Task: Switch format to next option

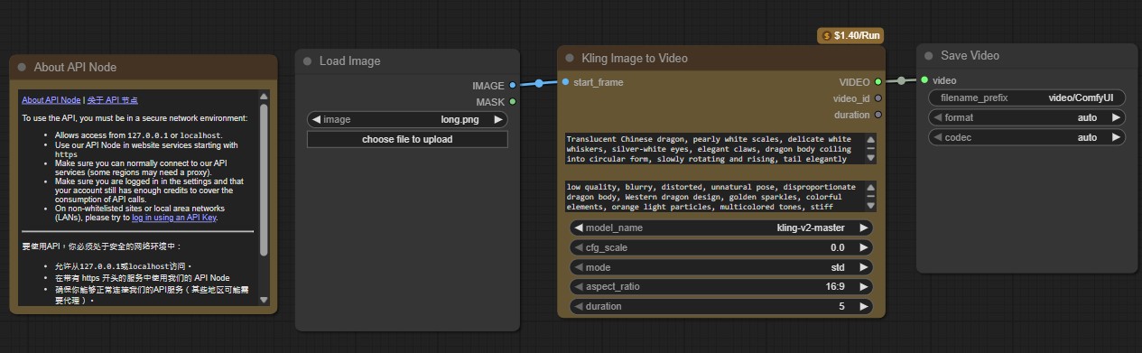Action: pyautogui.click(x=1116, y=117)
